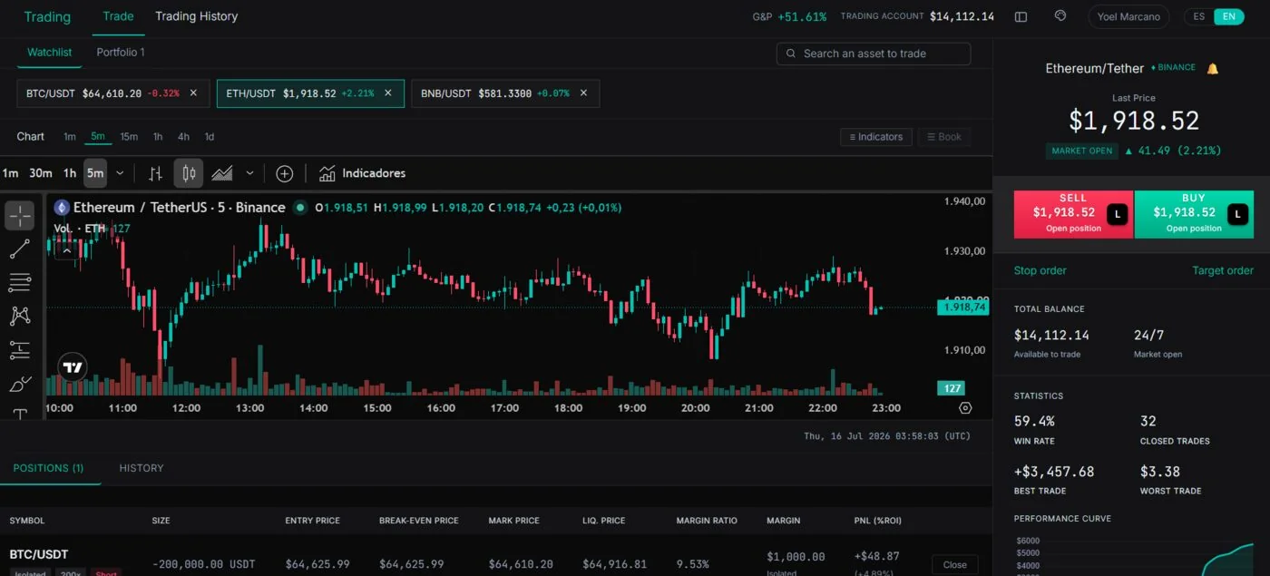Screen dimensions: 1270x576
Task: Click the search magnifier icon
Action: coord(791,54)
